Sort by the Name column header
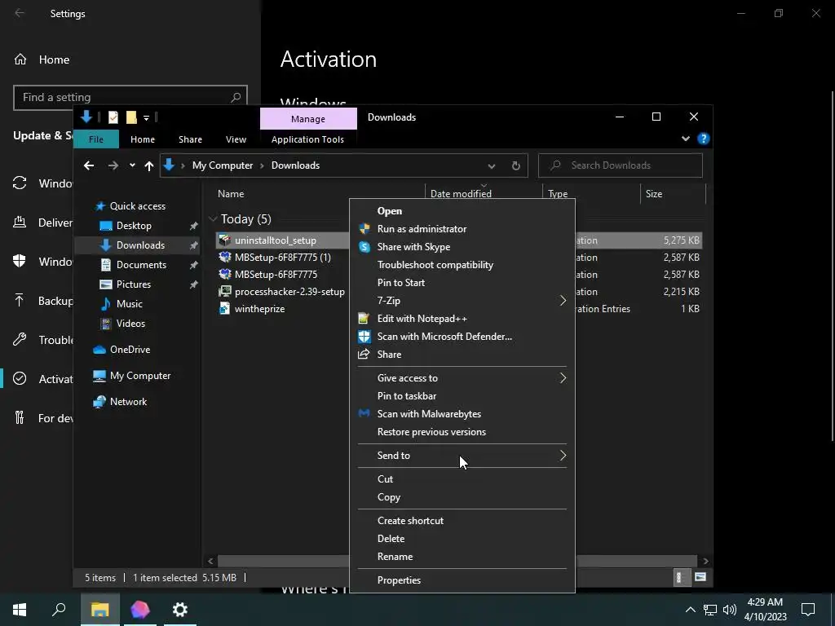The width and height of the screenshot is (835, 626). click(319, 194)
